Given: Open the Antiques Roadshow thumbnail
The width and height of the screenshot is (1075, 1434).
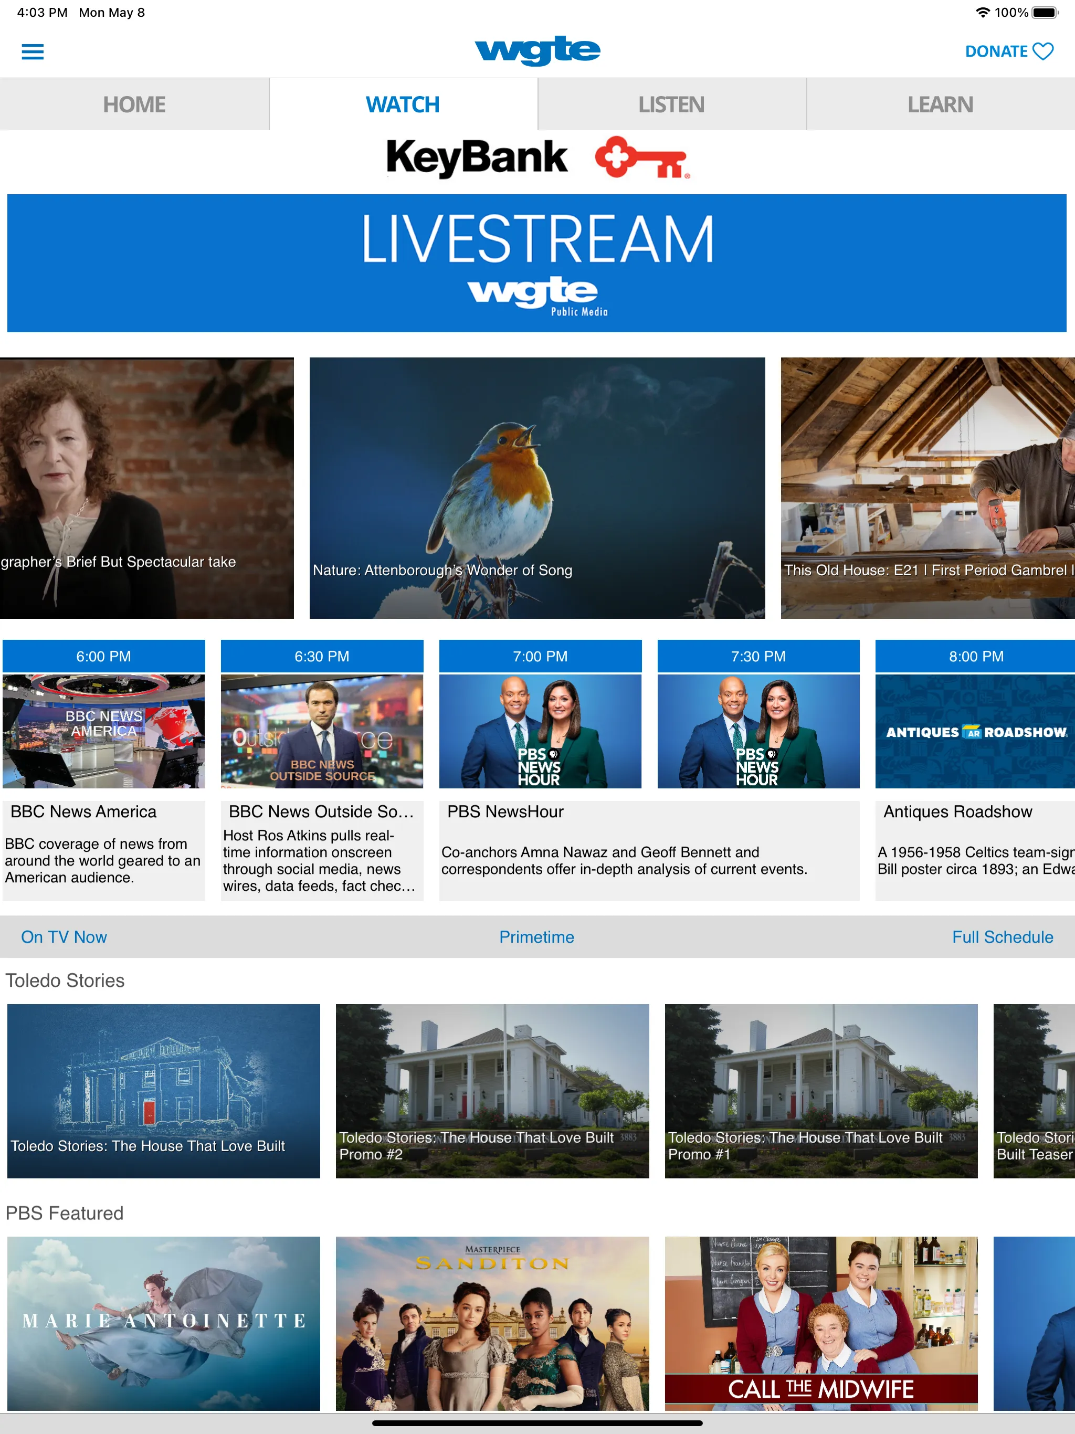Looking at the screenshot, I should 975,731.
